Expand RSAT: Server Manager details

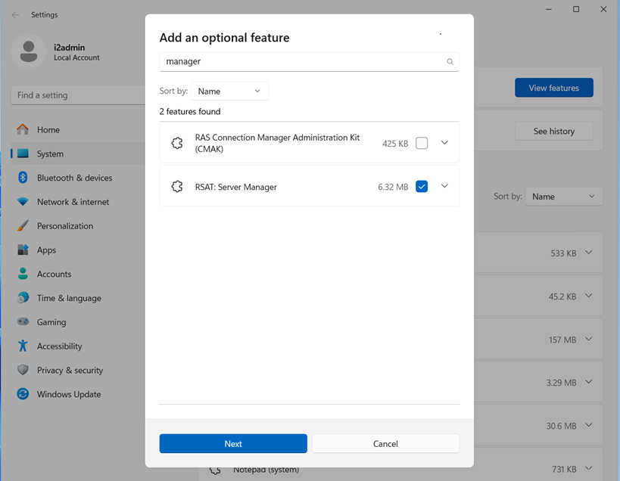tap(444, 186)
